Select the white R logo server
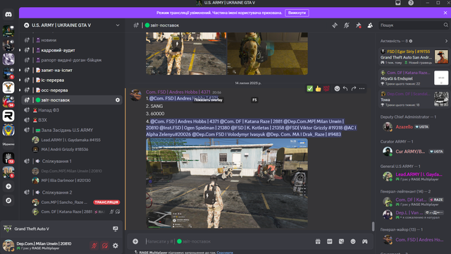Image resolution: width=451 pixels, height=254 pixels. [x=8, y=116]
